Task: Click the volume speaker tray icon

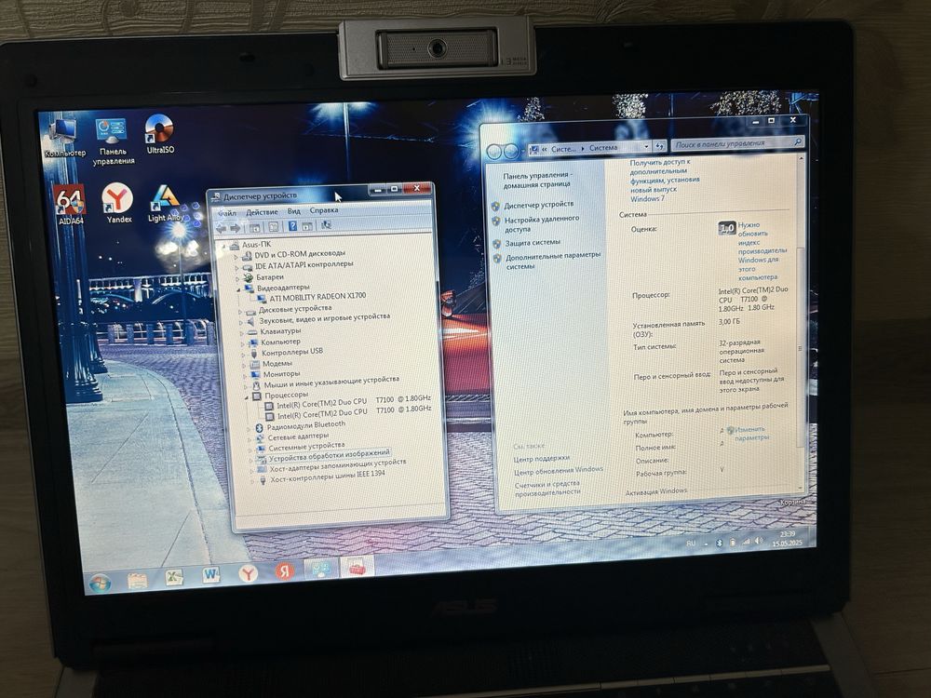Action: click(x=759, y=542)
